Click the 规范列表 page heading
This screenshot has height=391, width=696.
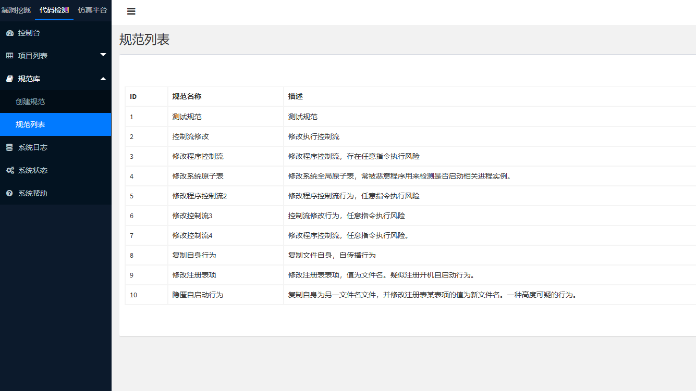(x=144, y=40)
